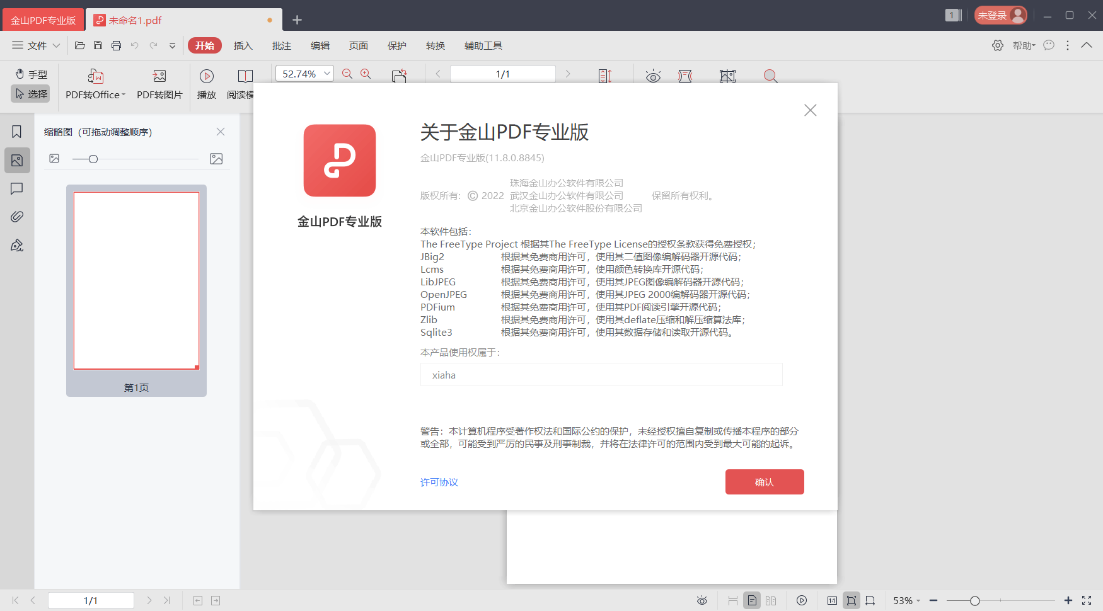The height and width of the screenshot is (611, 1103).
Task: Select the Hand tool (手型)
Action: tap(31, 74)
